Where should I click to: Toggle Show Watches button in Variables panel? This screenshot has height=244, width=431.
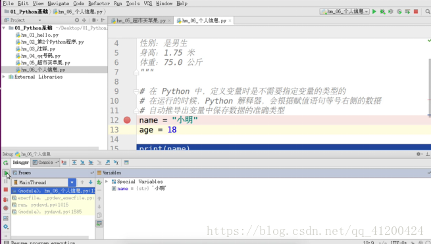click(99, 224)
